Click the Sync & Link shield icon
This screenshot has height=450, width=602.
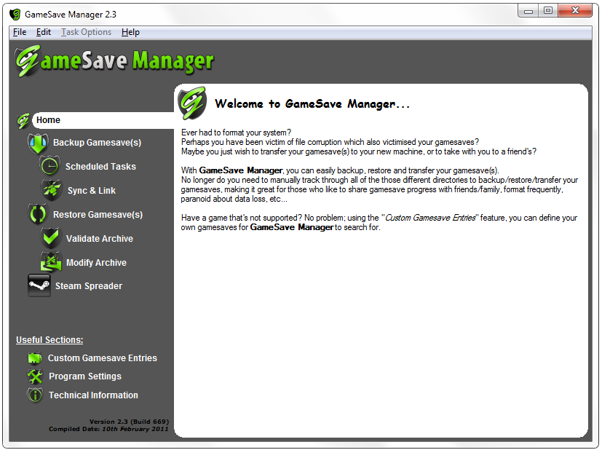click(x=51, y=191)
